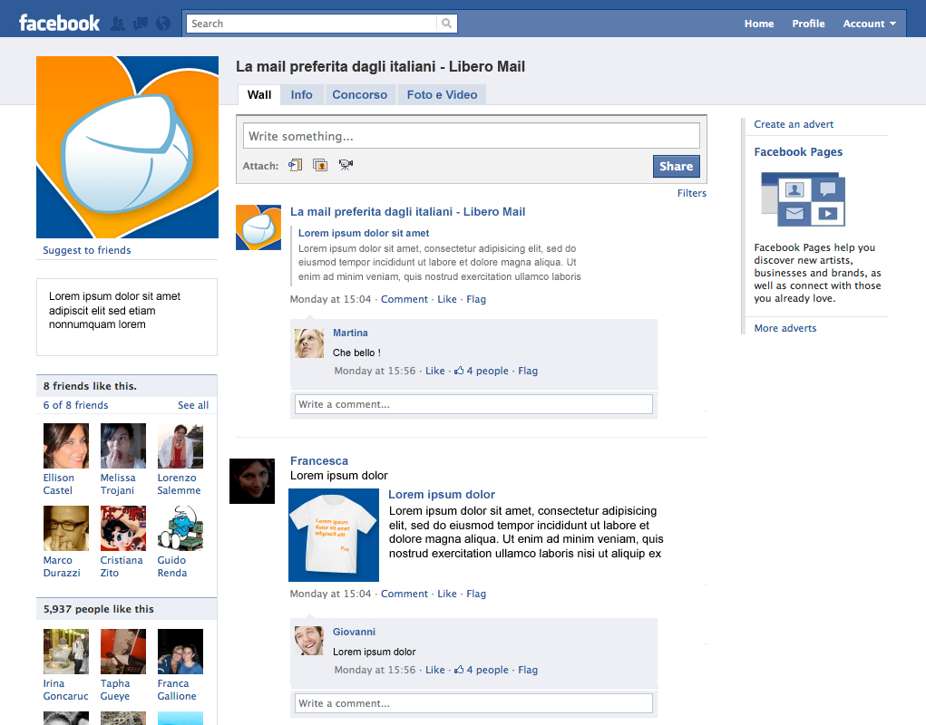Open the friend requests icon
926x725 pixels.
[x=118, y=24]
